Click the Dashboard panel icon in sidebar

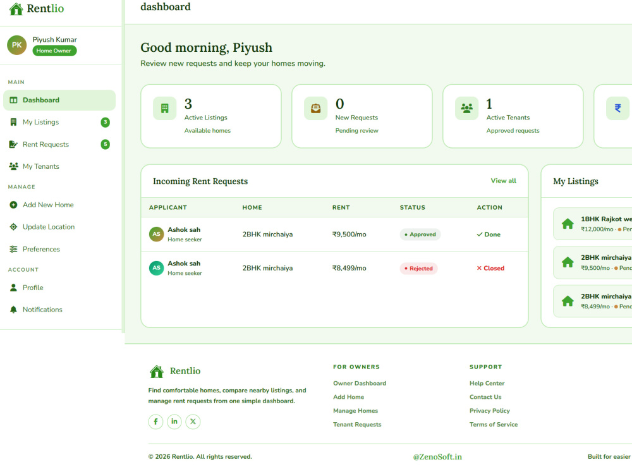(x=13, y=100)
